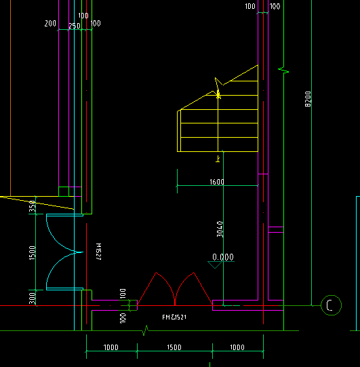Select the 250 dimension text at the top
The image size is (360, 367).
coord(75,26)
